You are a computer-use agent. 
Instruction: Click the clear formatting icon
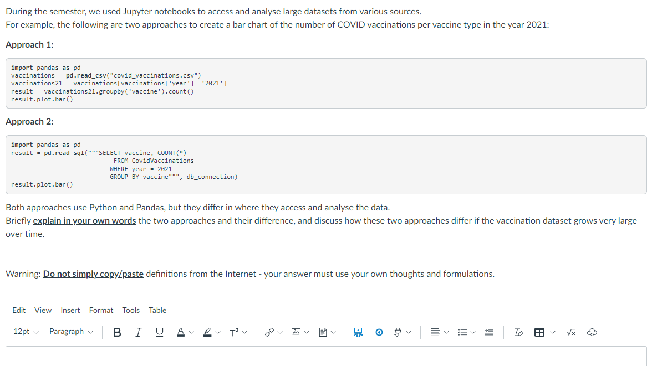point(518,332)
